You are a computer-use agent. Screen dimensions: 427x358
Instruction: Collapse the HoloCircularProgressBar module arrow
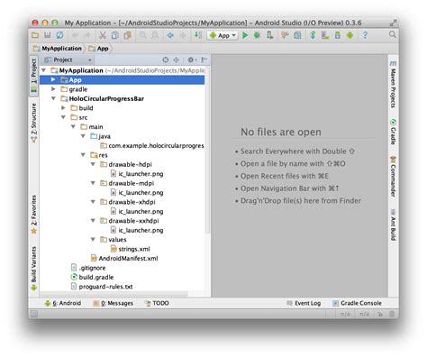coord(53,98)
